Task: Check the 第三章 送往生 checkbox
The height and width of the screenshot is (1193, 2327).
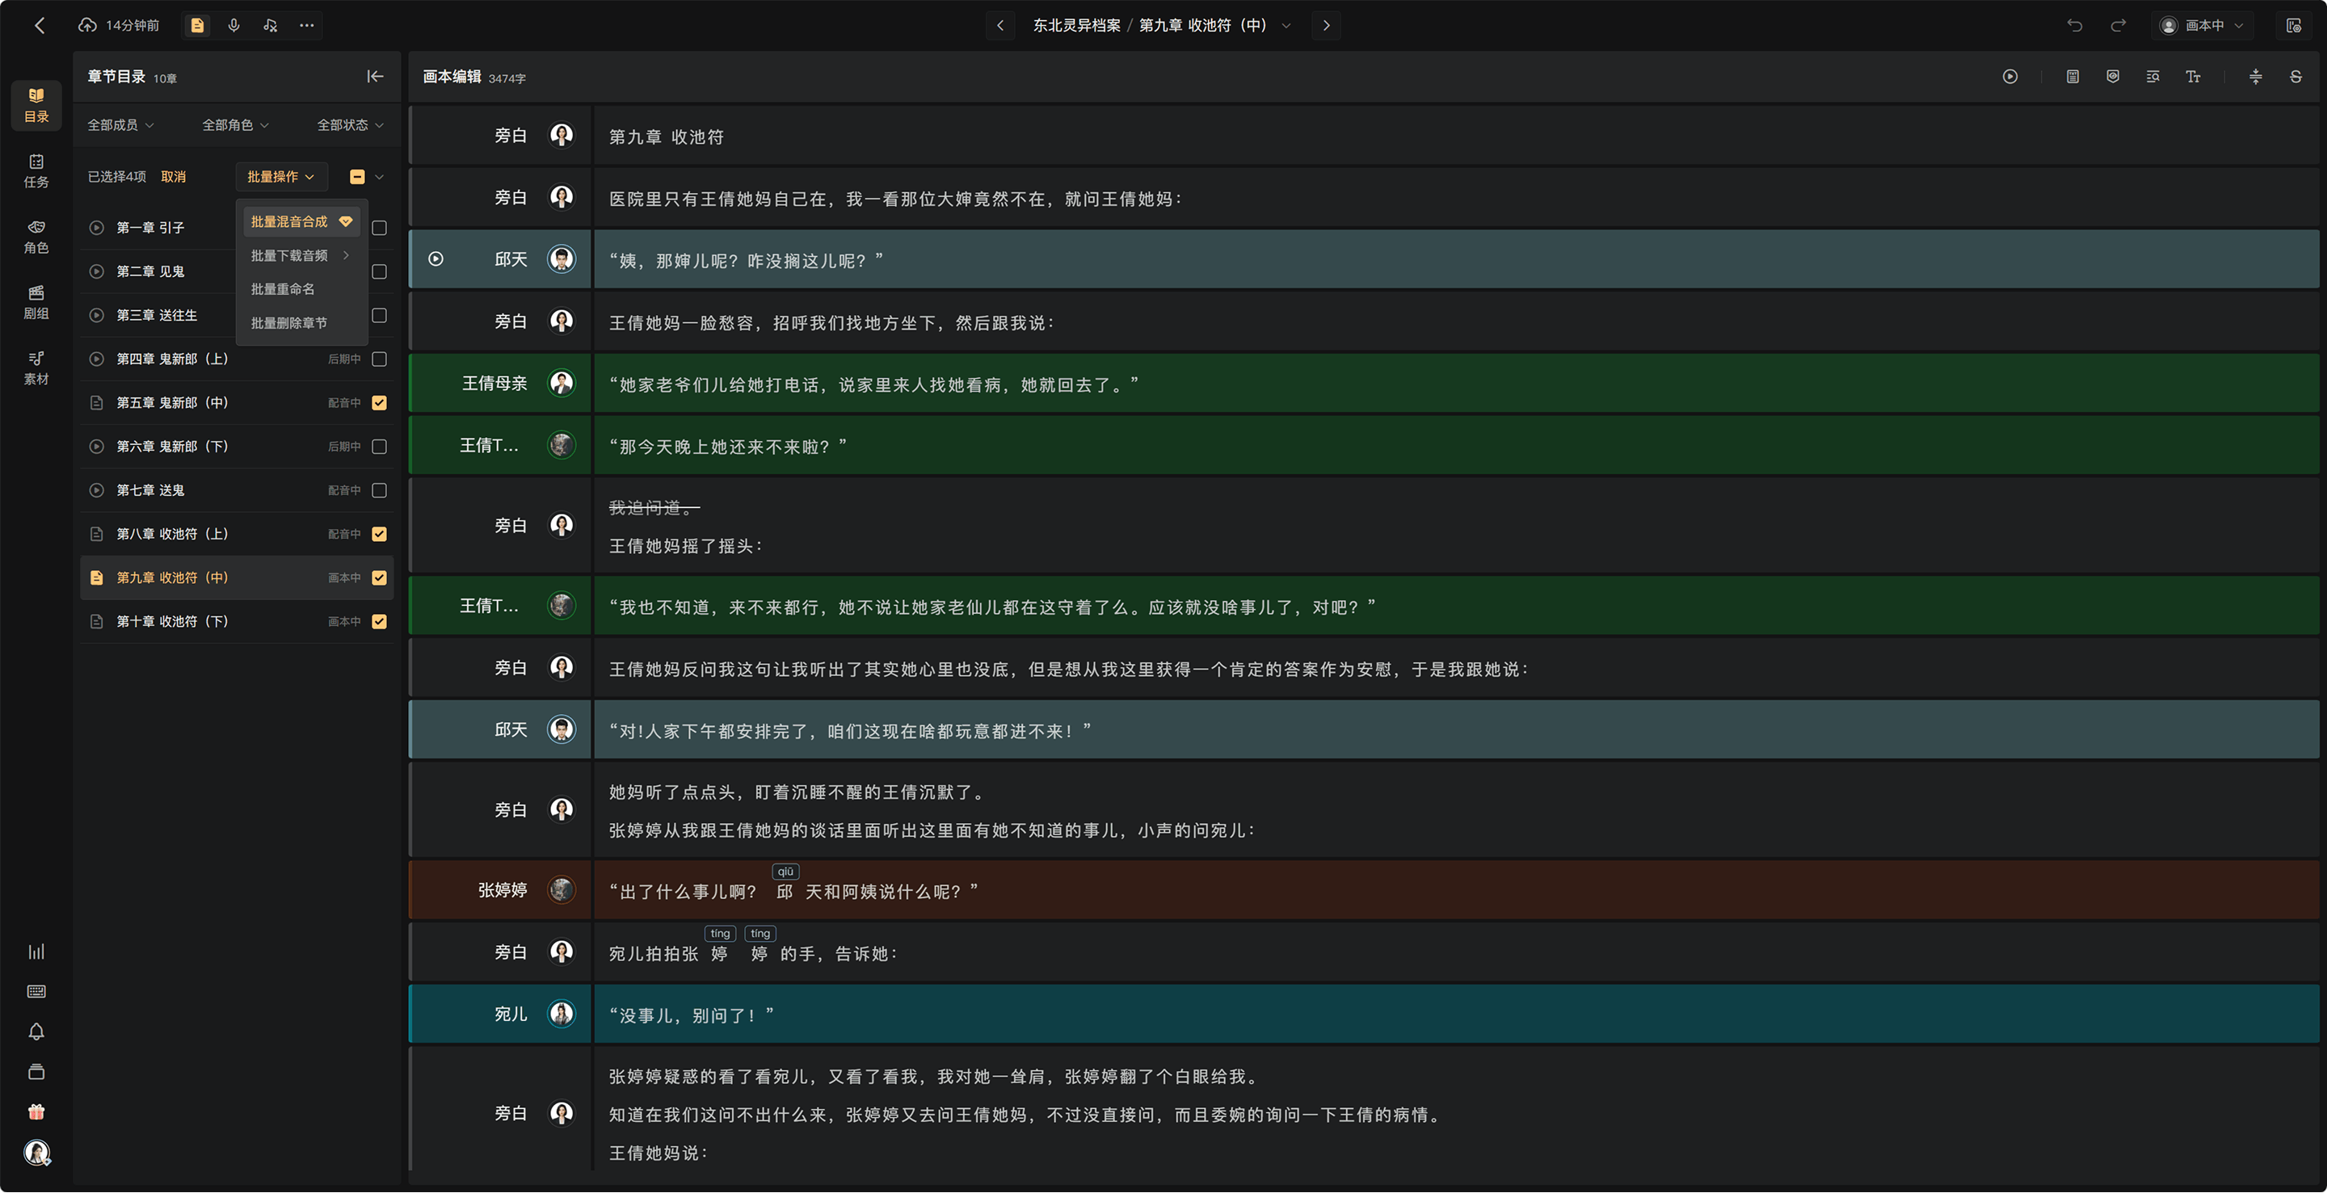Action: pyautogui.click(x=380, y=315)
